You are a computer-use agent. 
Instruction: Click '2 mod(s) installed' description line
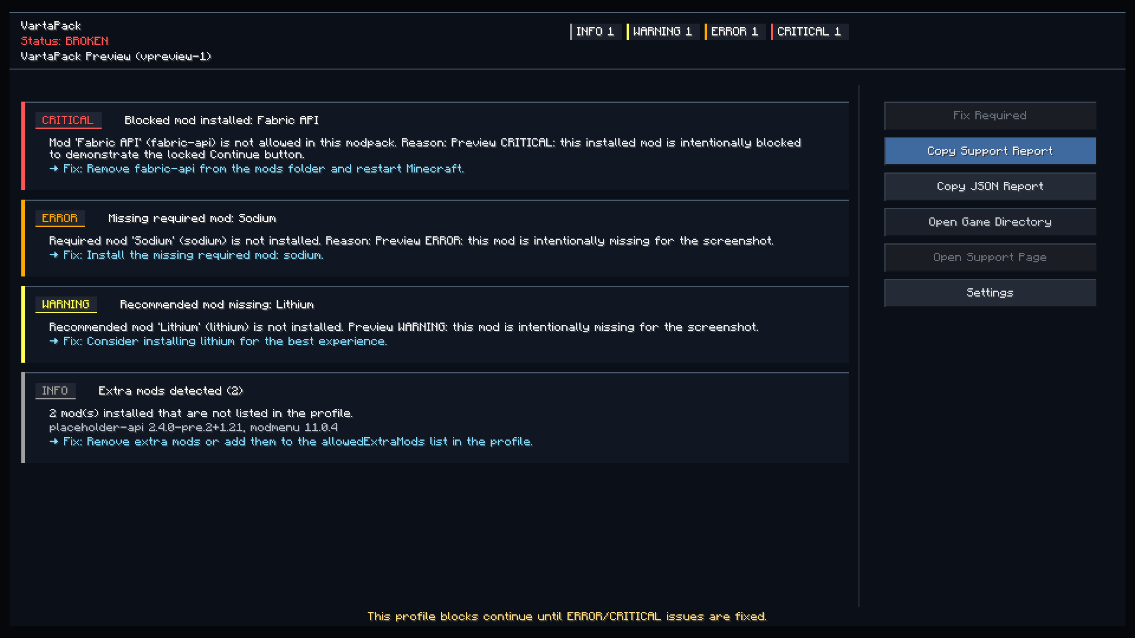[201, 414]
